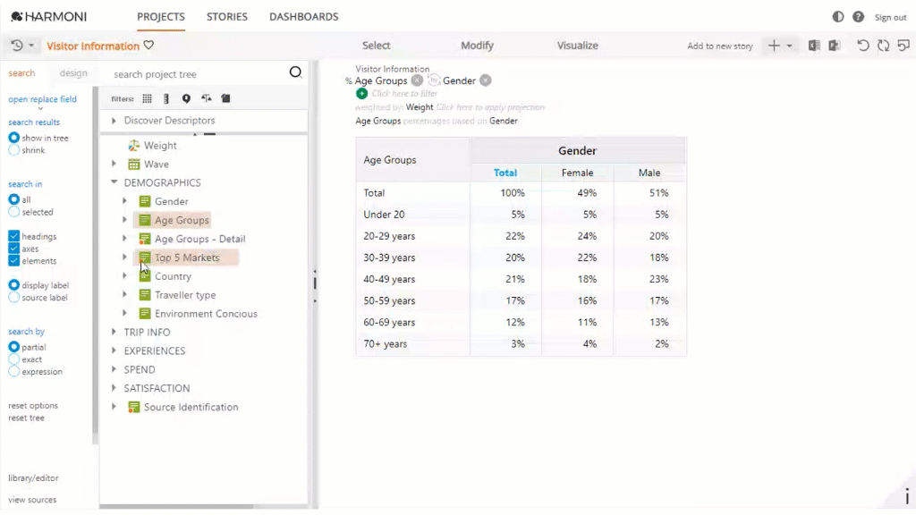Click the green plus filter icon
This screenshot has width=916, height=515.
tap(361, 93)
